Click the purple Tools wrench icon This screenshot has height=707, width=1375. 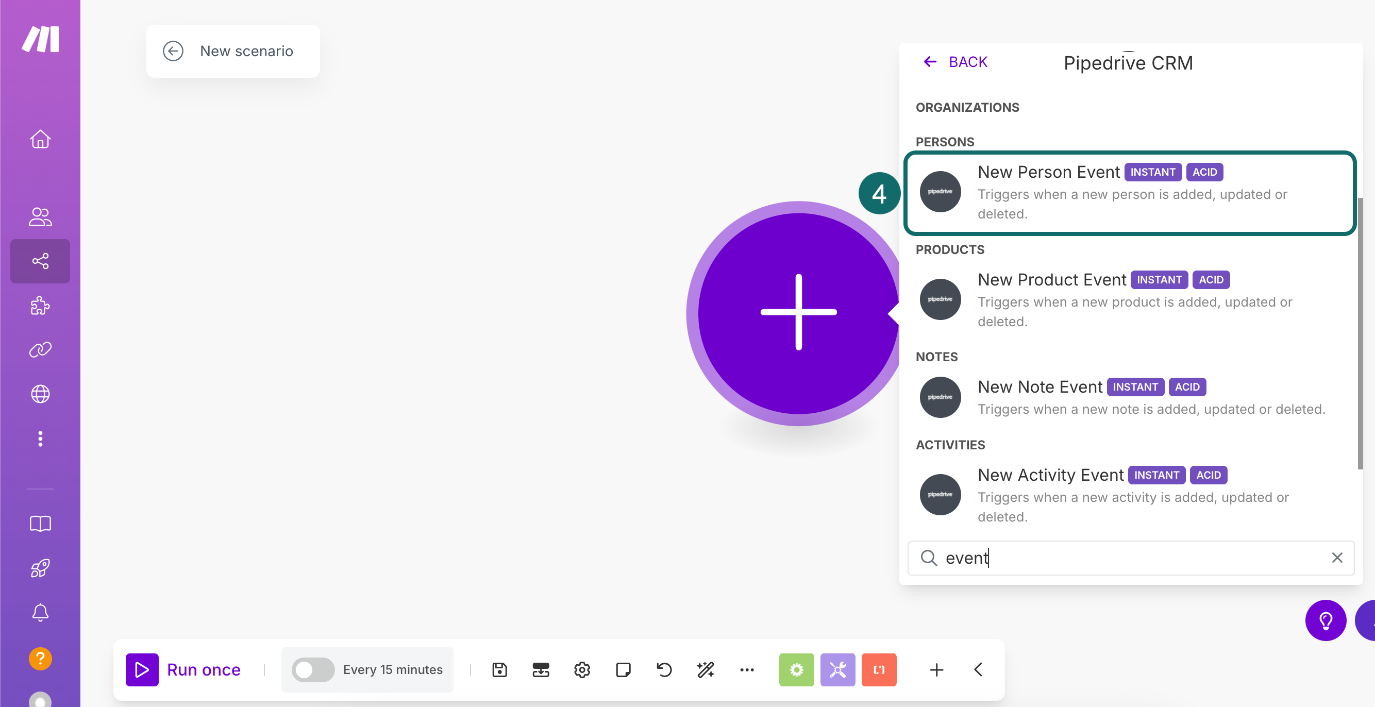pyautogui.click(x=837, y=670)
